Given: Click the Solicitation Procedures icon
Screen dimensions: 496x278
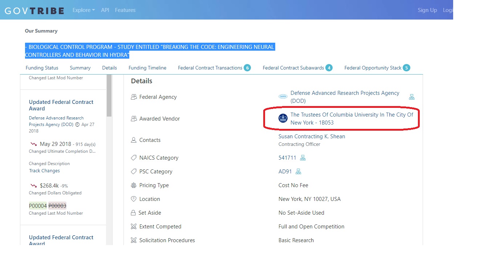Looking at the screenshot, I should 134,240.
